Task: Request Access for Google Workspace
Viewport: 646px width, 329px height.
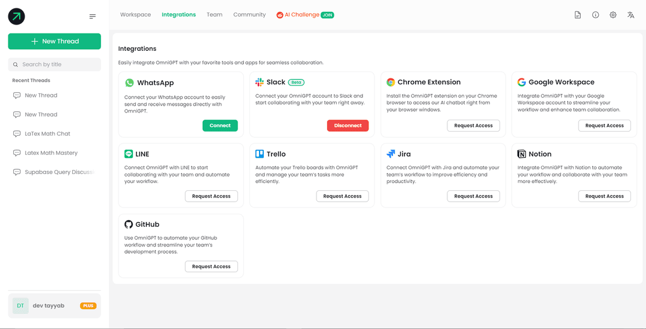Action: (604, 126)
